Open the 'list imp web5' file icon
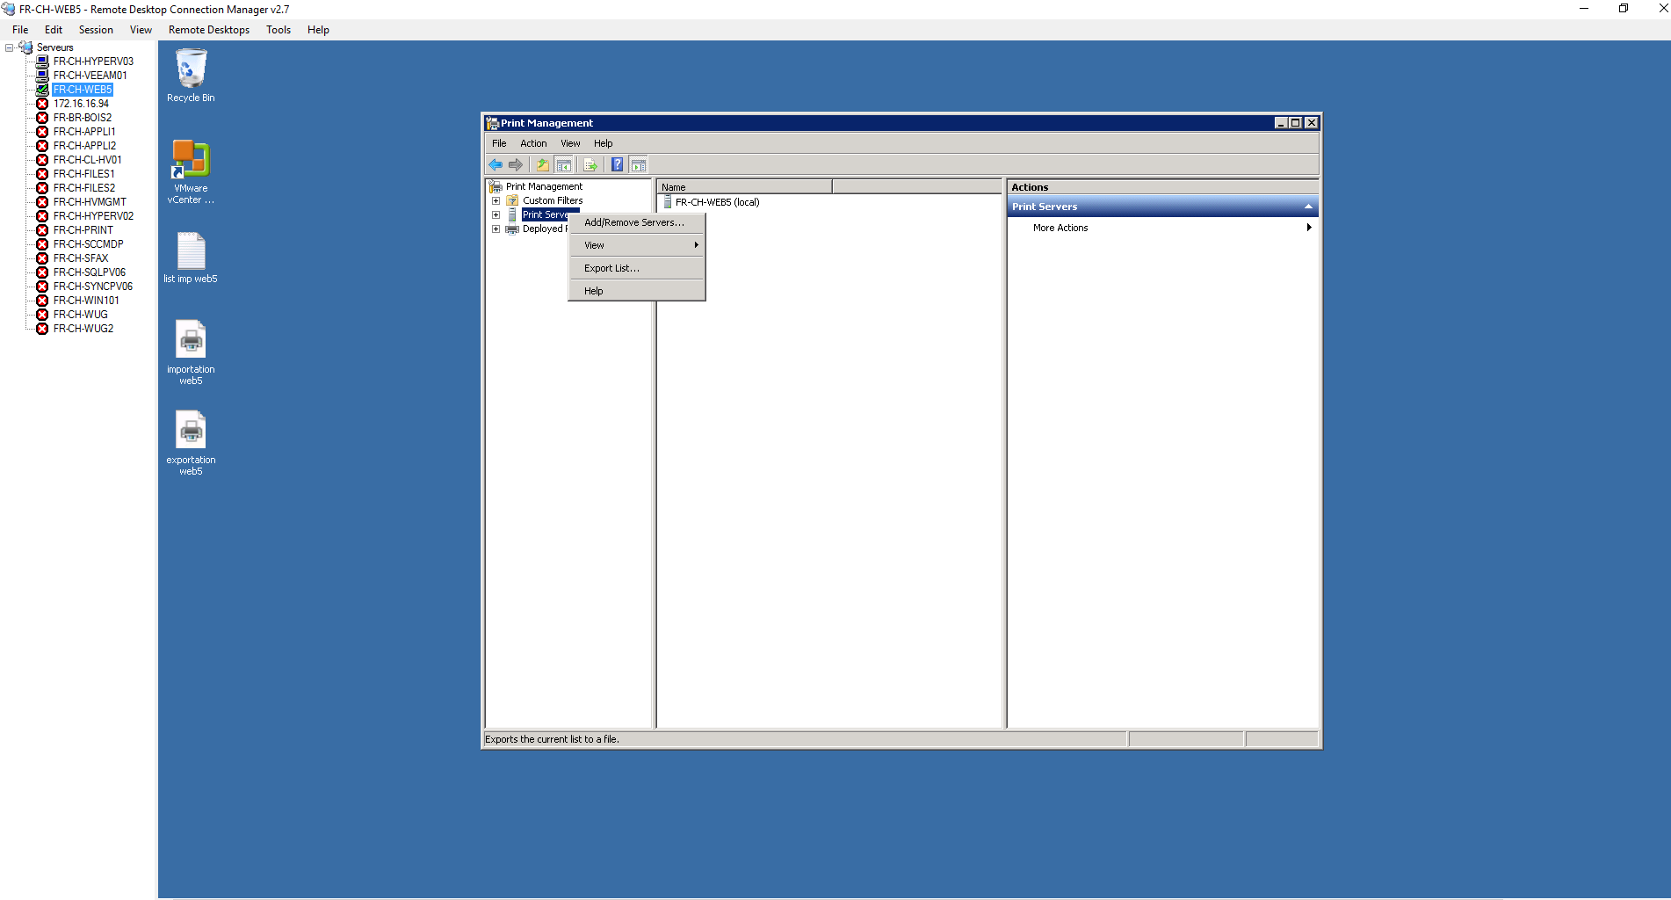 pyautogui.click(x=191, y=252)
